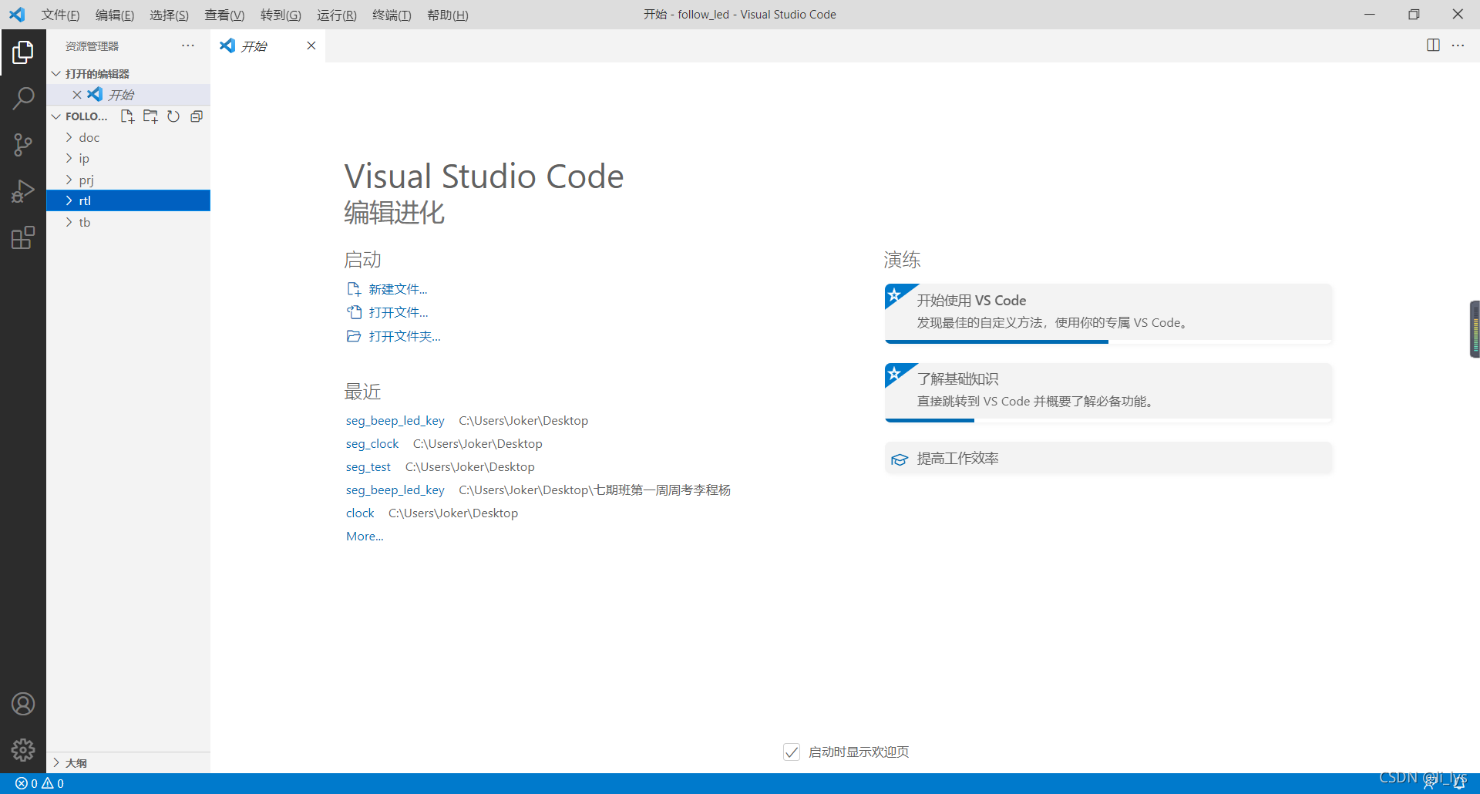Refresh the explorer with the refresh icon
Image resolution: width=1480 pixels, height=794 pixels.
pyautogui.click(x=173, y=116)
